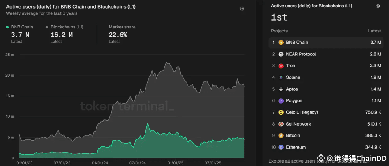Click the Sei Network logo icon
The height and width of the screenshot is (166, 389).
(281, 124)
